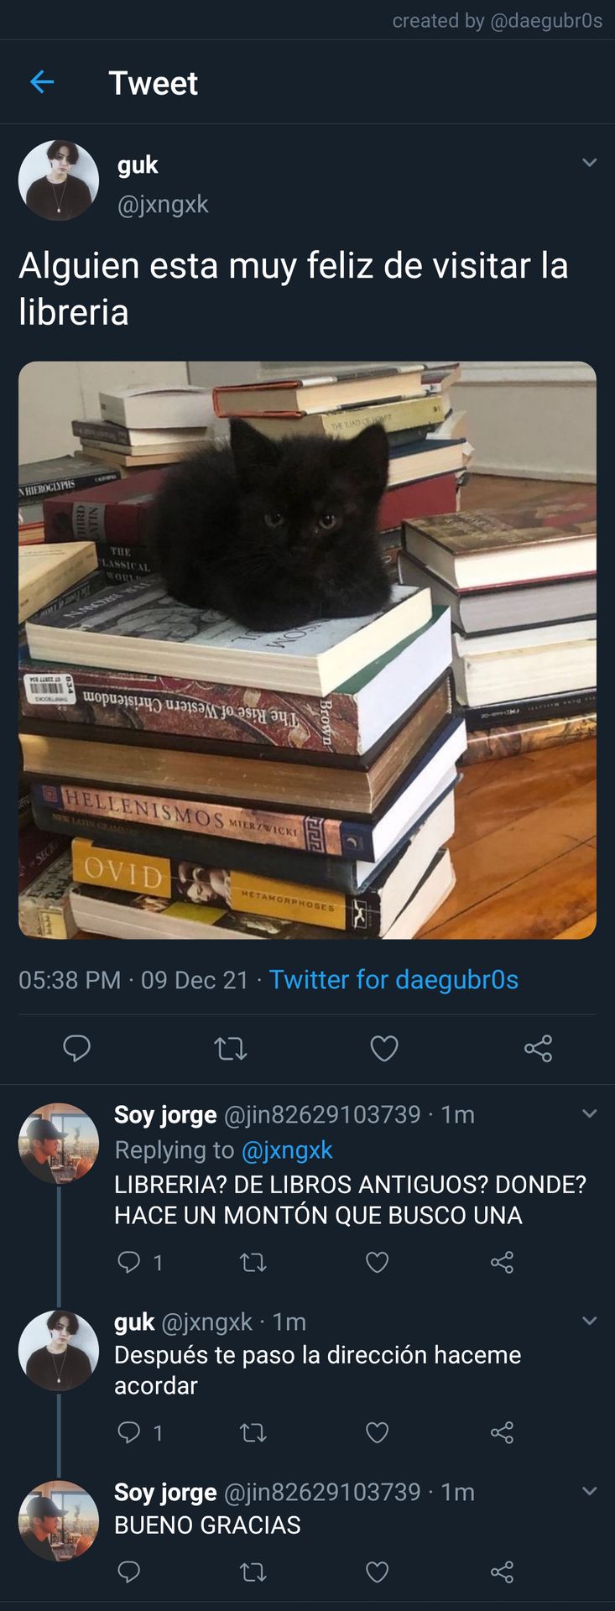
Task: Expand options for Soy jorge's first reply
Action: click(x=590, y=1113)
